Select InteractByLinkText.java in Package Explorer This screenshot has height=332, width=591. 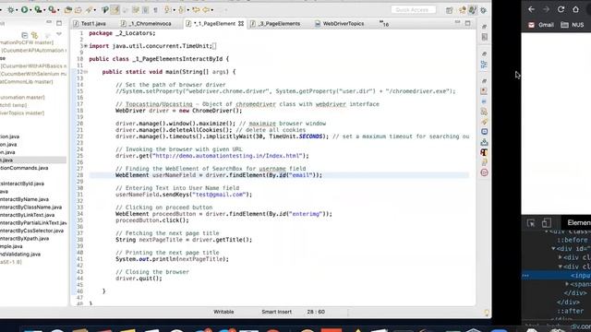pos(28,215)
